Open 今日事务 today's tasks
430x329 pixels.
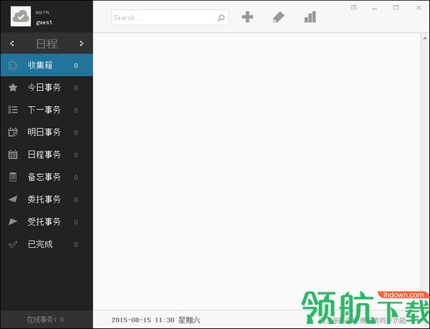pos(47,87)
